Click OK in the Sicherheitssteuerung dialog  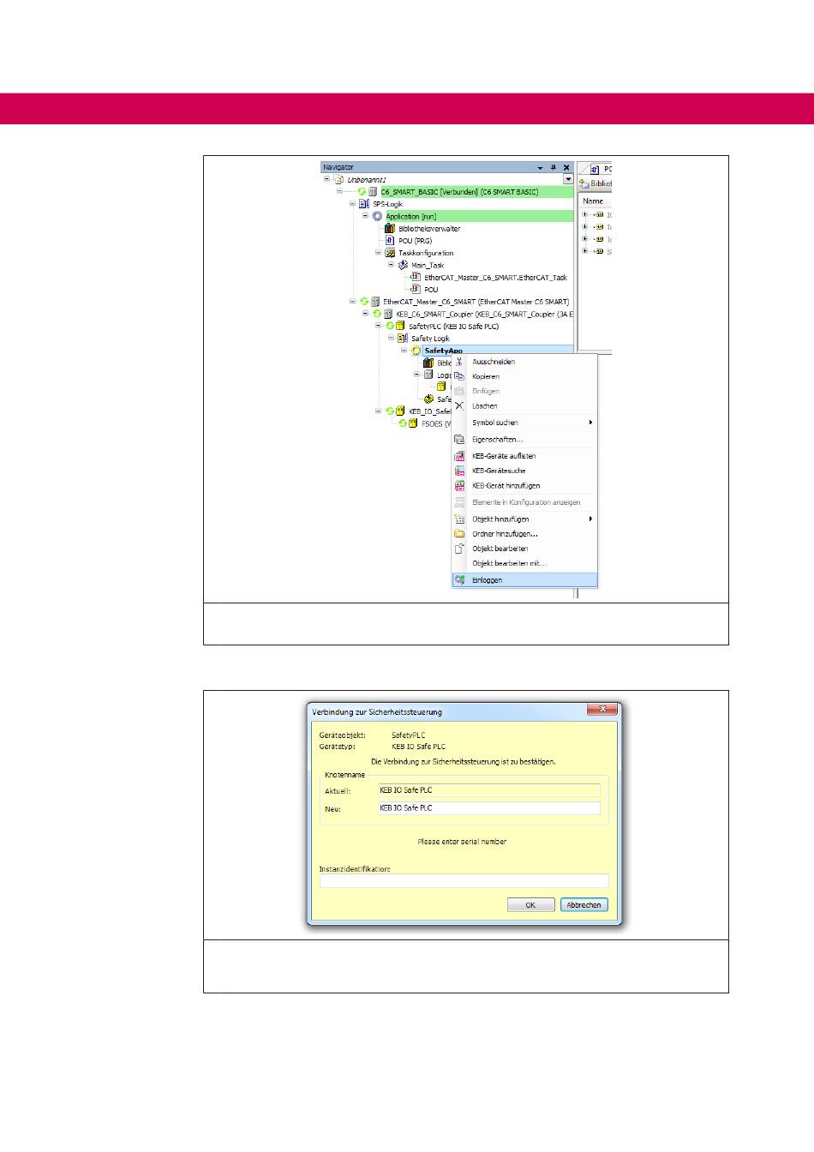tap(530, 905)
